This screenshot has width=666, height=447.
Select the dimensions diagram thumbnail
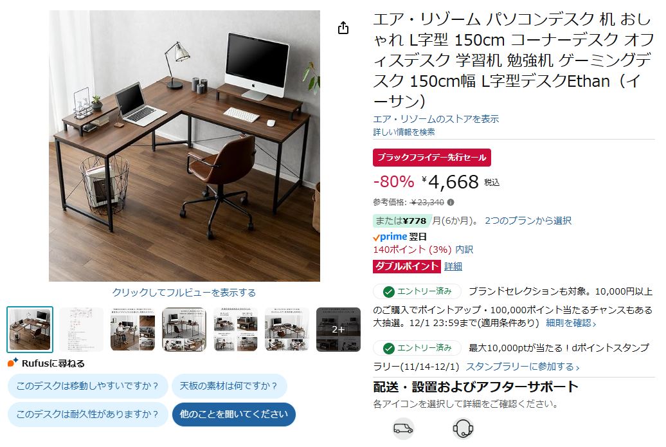(x=81, y=329)
